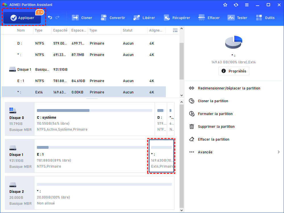
Task: Click the eraser wipe icon
Action: (192, 139)
